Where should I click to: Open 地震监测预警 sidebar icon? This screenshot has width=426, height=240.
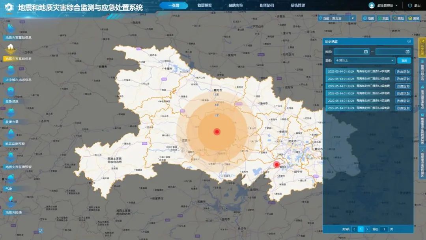pyautogui.click(x=10, y=135)
